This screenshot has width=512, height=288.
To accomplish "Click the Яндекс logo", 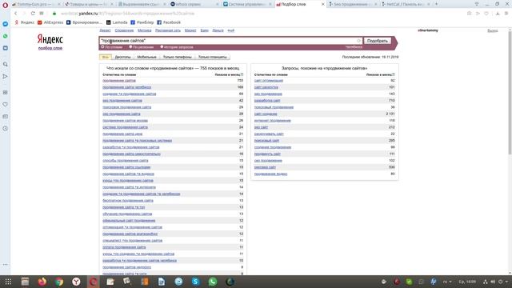I will 50,39.
